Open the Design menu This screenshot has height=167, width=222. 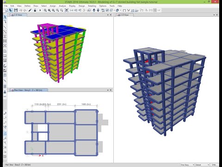pos(82,6)
